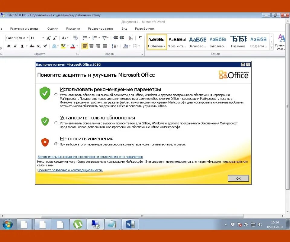The height and width of the screenshot is (242, 290).
Task: Open the font size dropdown showing 11
Action: point(43,38)
